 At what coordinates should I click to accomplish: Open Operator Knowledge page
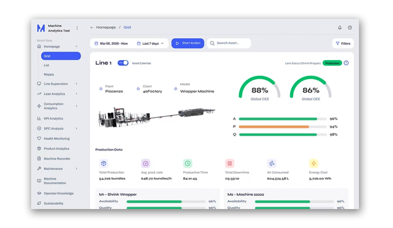59,193
